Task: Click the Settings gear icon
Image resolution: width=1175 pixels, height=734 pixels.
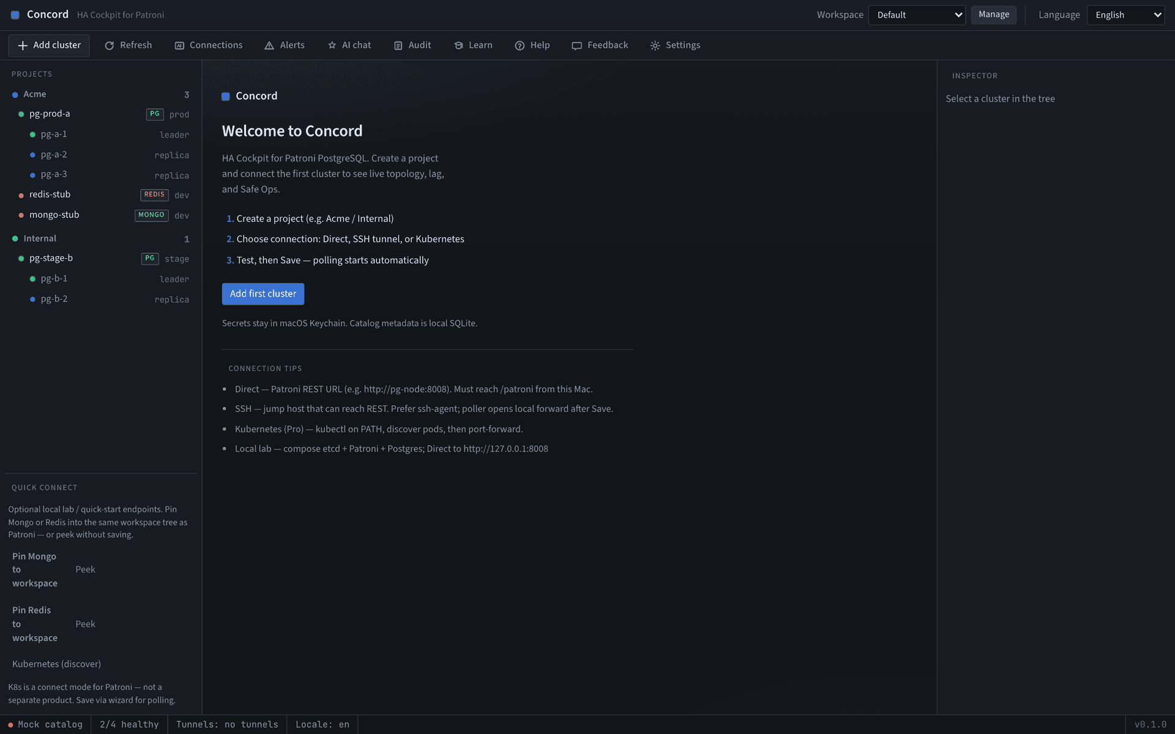Action: tap(655, 46)
